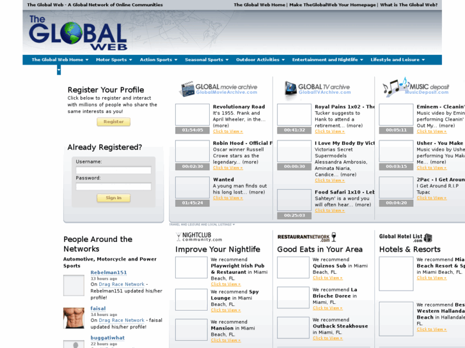Open Rebelman151 profile link
465x348 pixels.
(x=109, y=273)
